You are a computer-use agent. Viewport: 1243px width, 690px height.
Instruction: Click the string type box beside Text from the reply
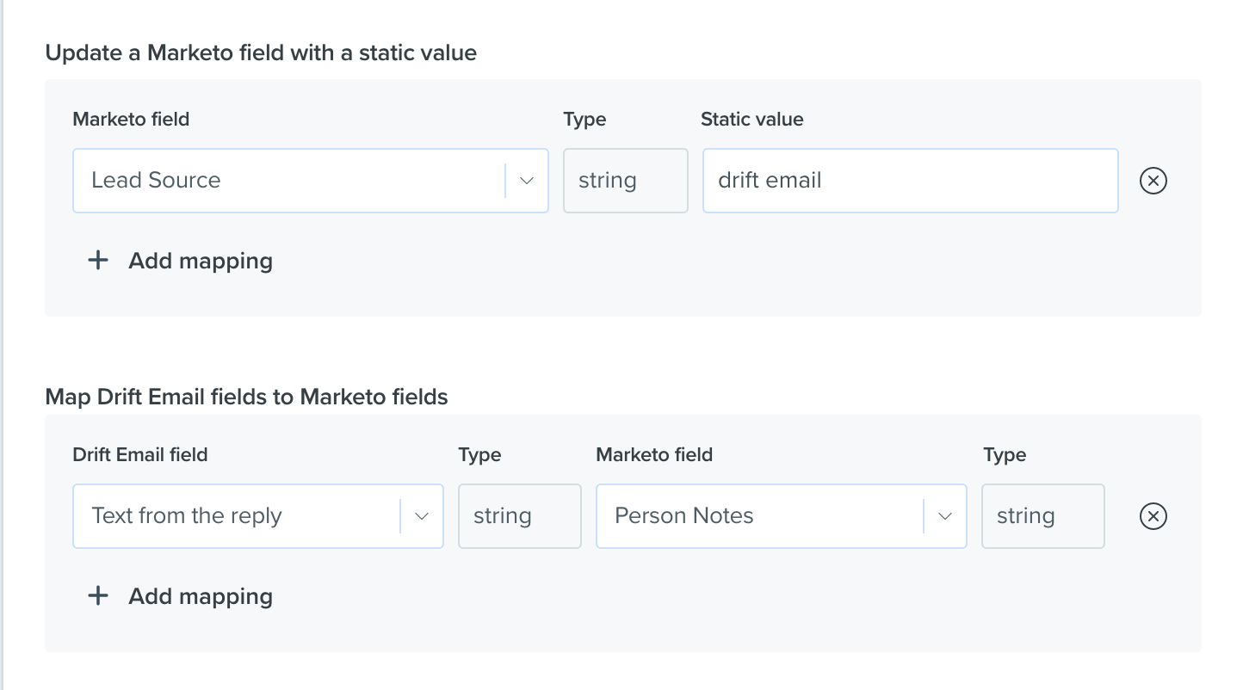(x=520, y=516)
